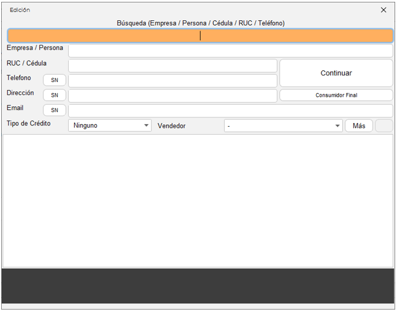Click the Edición title bar text
The height and width of the screenshot is (312, 397).
[20, 10]
